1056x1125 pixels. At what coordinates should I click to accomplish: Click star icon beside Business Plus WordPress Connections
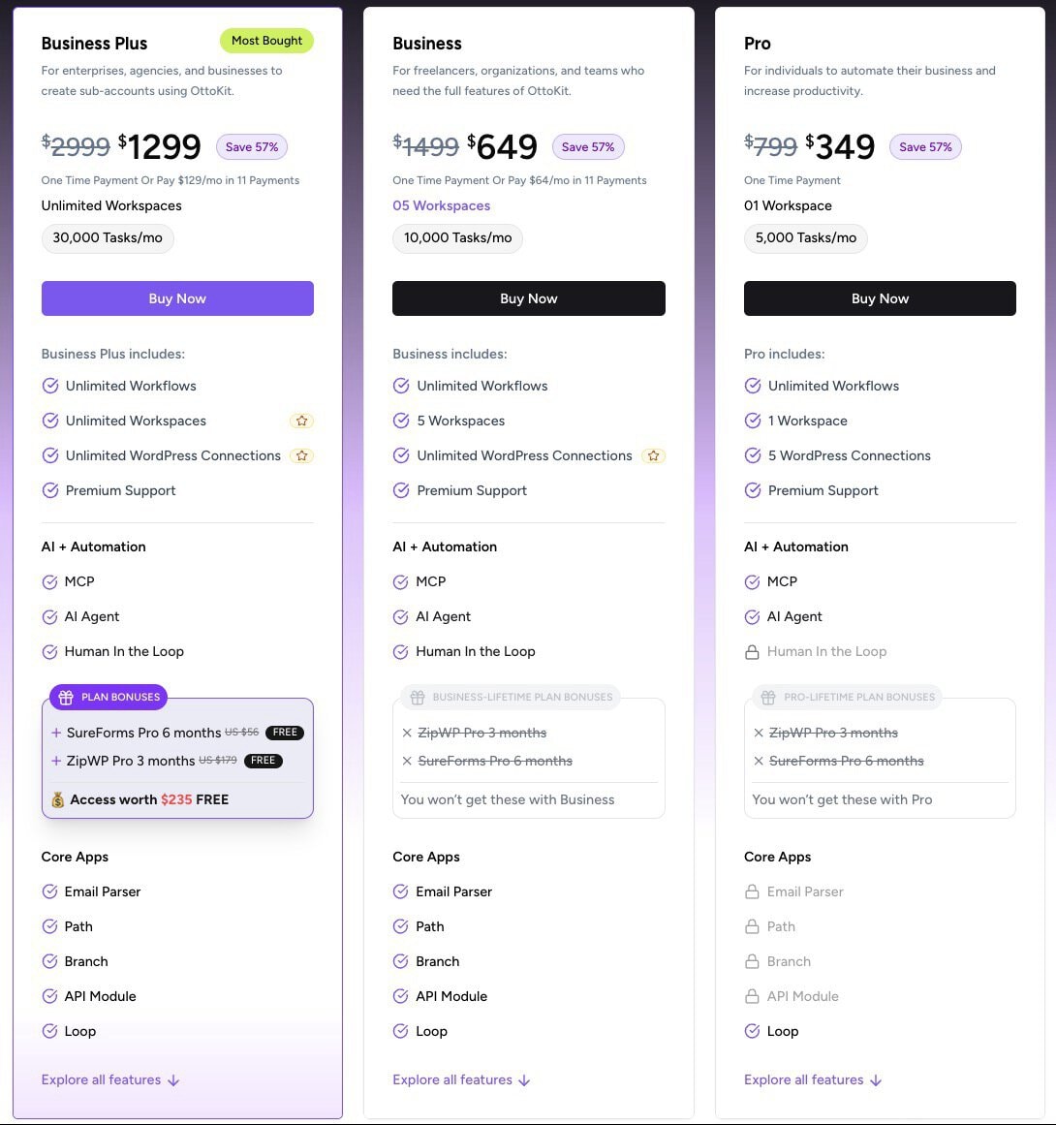[301, 455]
